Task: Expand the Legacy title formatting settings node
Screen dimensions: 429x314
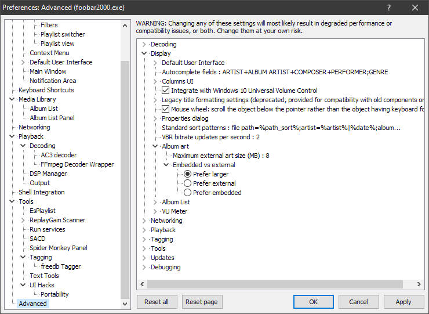Action: coord(155,100)
